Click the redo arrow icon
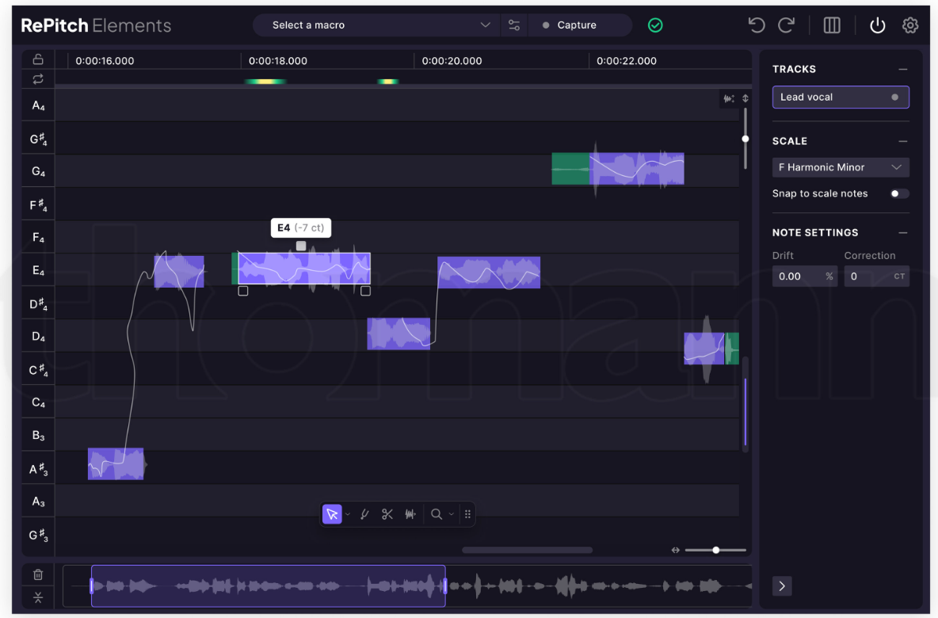938x618 pixels. 786,25
